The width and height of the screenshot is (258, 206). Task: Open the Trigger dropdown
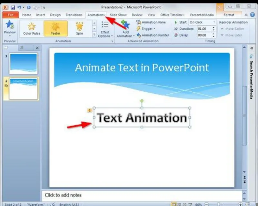pyautogui.click(x=146, y=29)
